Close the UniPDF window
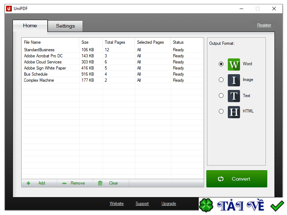 coord(274,9)
